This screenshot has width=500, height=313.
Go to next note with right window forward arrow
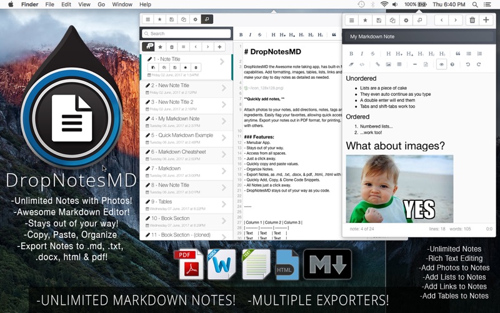click(x=456, y=20)
